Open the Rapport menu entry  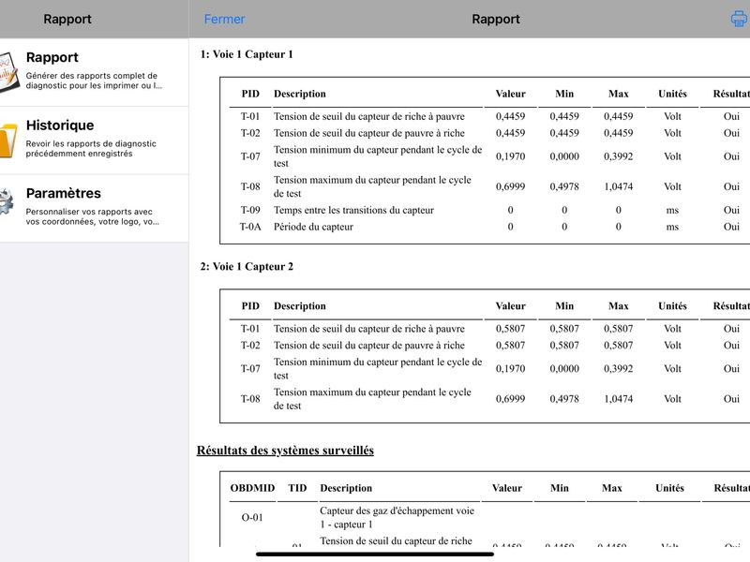(x=95, y=72)
